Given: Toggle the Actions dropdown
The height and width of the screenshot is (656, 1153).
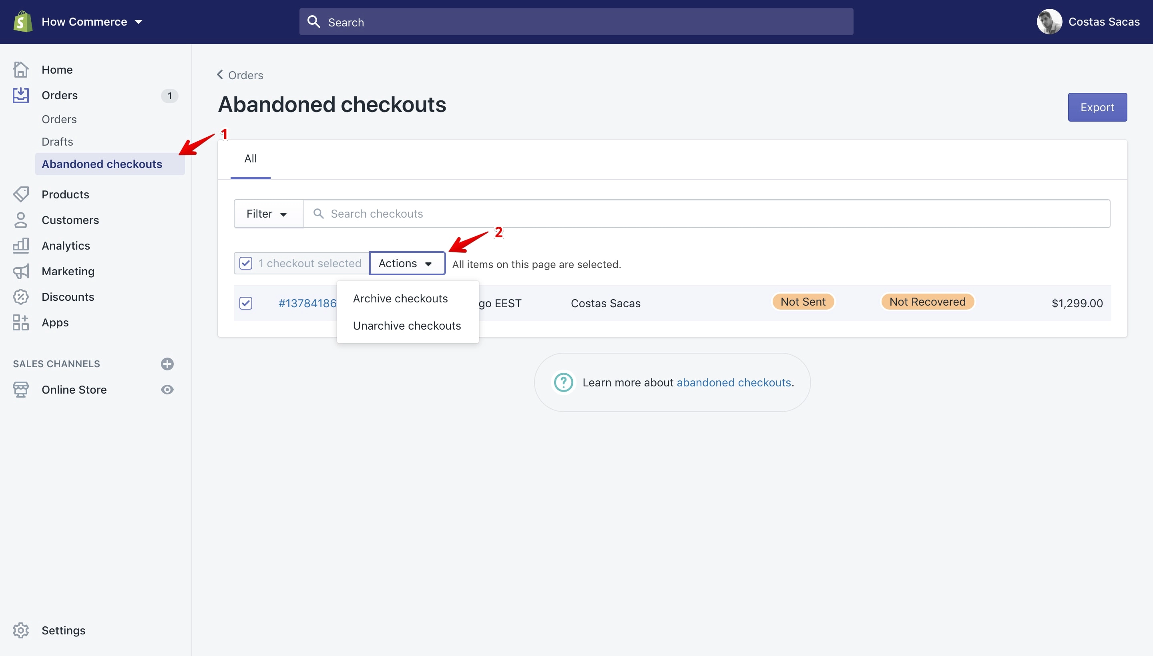Looking at the screenshot, I should pos(407,263).
